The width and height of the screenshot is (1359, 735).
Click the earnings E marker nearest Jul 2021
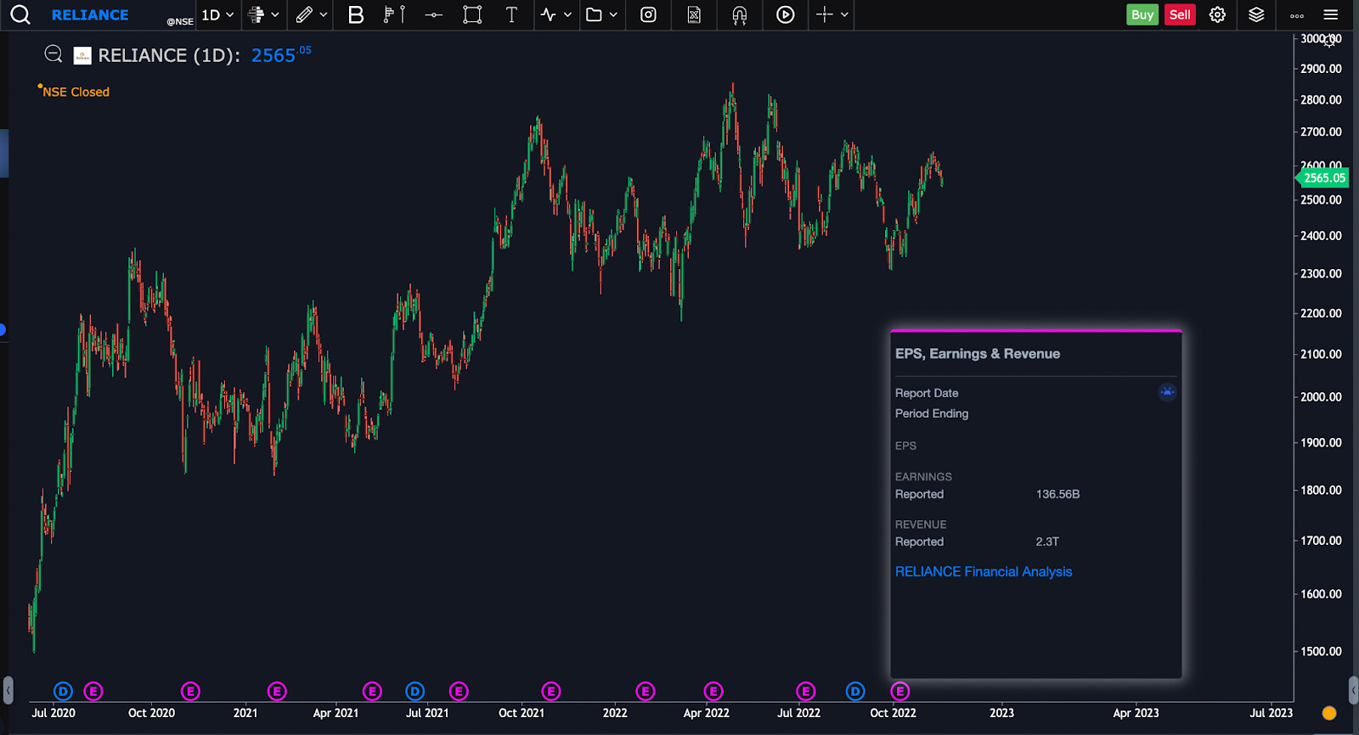click(459, 692)
